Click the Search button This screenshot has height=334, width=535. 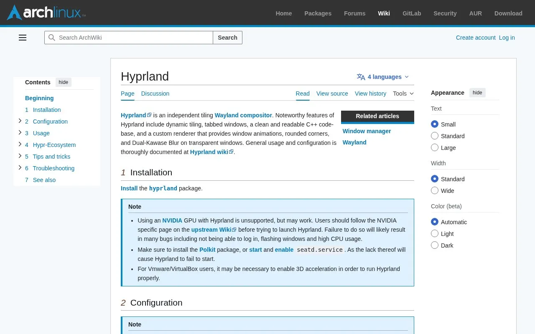(x=227, y=38)
